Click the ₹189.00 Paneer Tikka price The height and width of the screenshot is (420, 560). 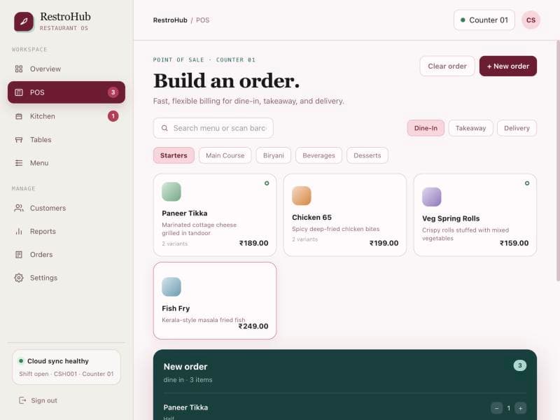pos(254,243)
